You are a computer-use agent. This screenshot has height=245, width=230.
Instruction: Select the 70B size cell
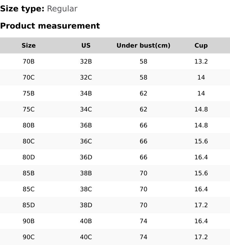pyautogui.click(x=29, y=61)
